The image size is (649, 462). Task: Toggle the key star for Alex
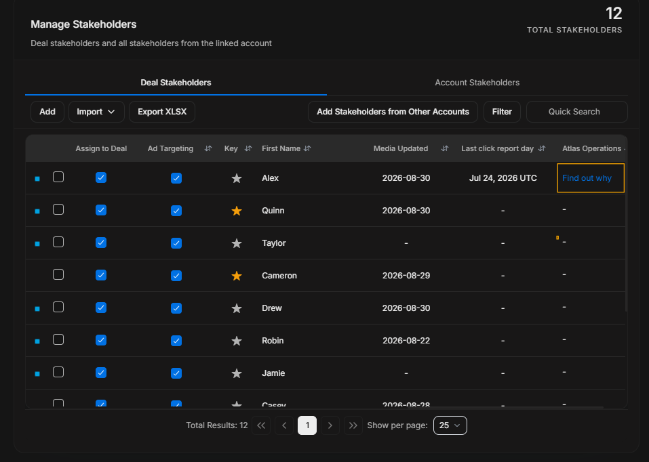(236, 178)
